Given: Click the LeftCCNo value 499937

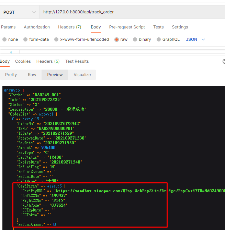Looking at the screenshot, I should point(58,196).
